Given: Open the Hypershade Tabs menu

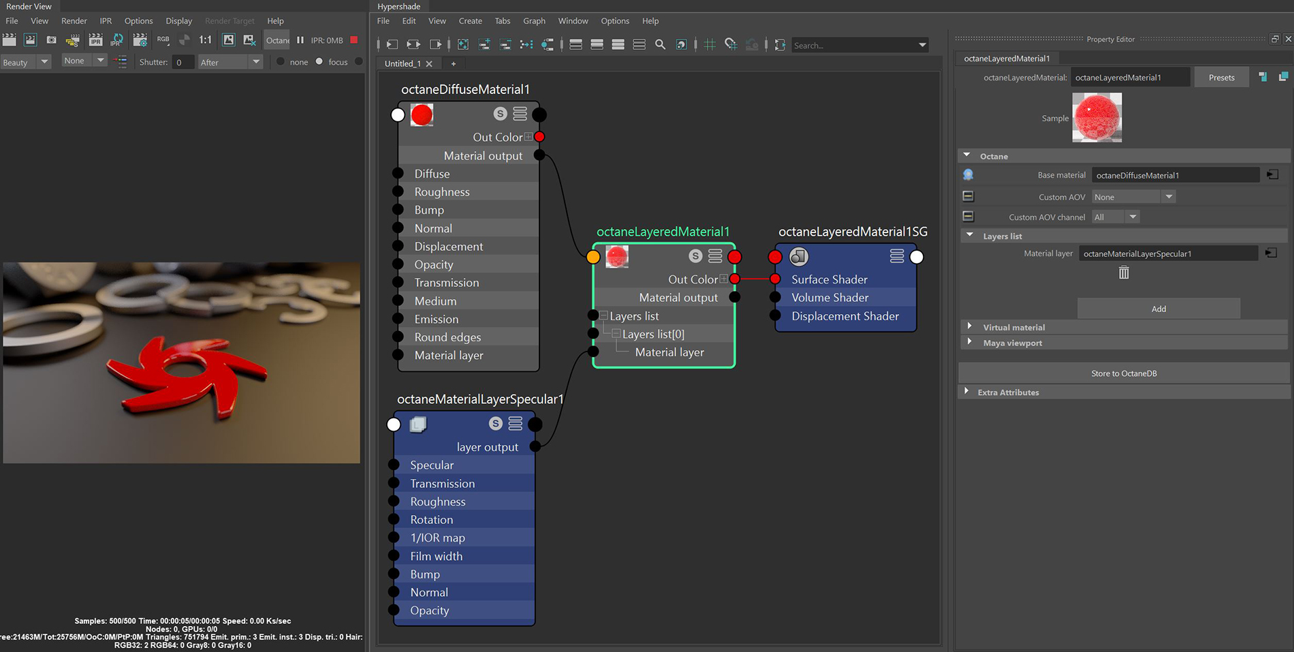Looking at the screenshot, I should pos(503,21).
